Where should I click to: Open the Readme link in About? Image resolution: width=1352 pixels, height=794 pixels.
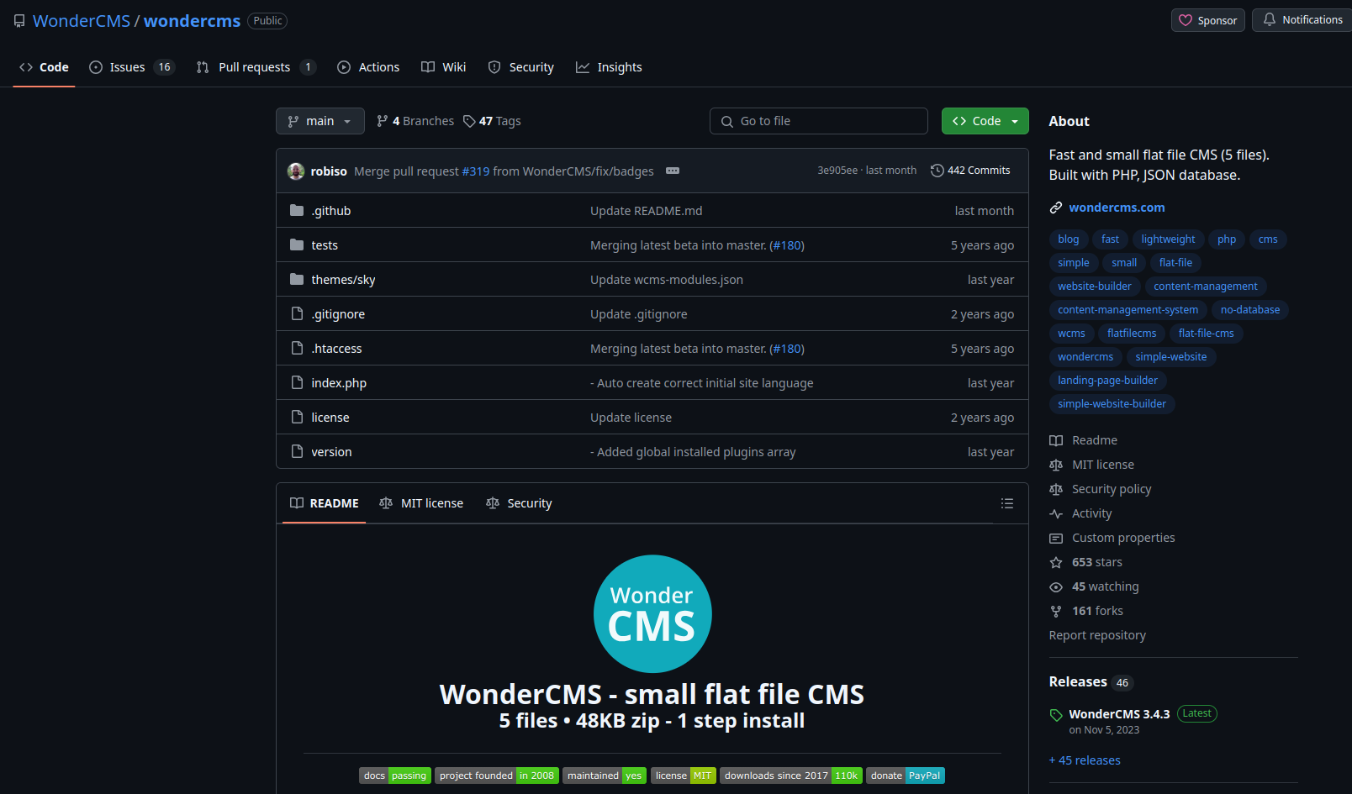point(1083,440)
